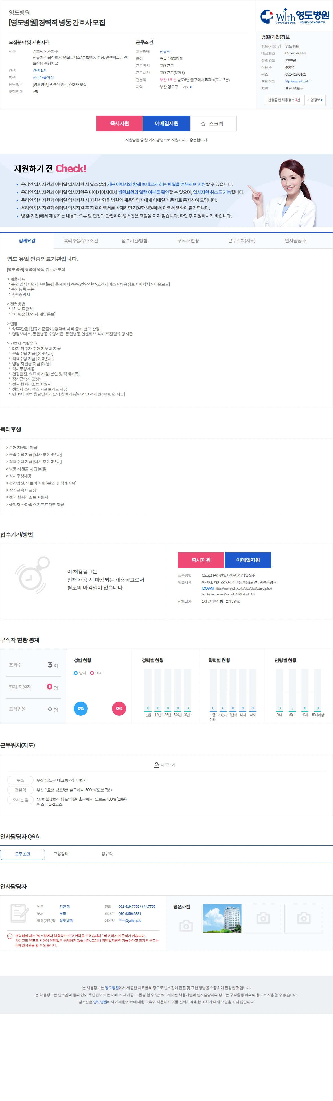The height and width of the screenshot is (1101, 333).
Task: Click the [DOWN] resume form download link
Action: coord(208,588)
